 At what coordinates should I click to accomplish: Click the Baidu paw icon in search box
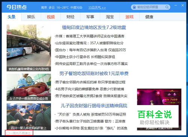pos(134,7)
